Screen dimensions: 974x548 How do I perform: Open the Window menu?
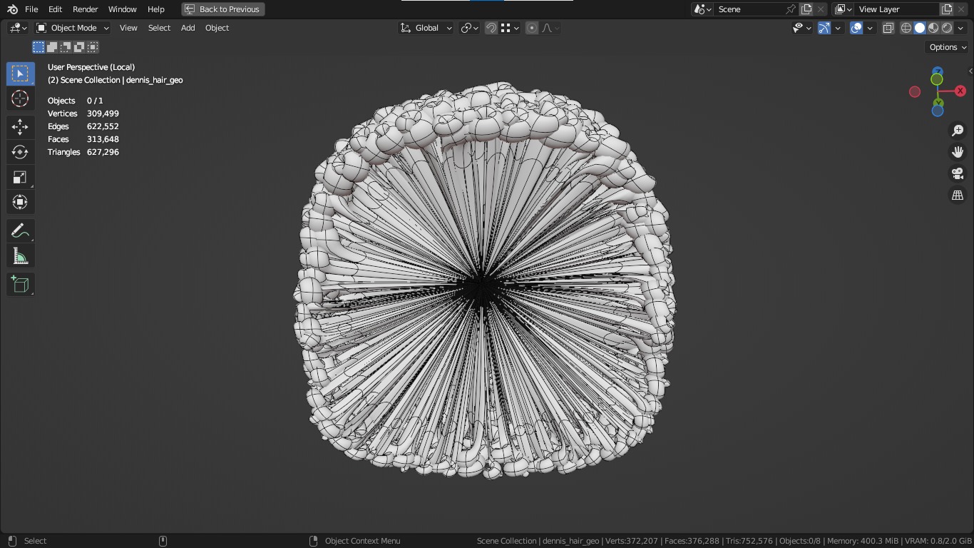pyautogui.click(x=123, y=9)
